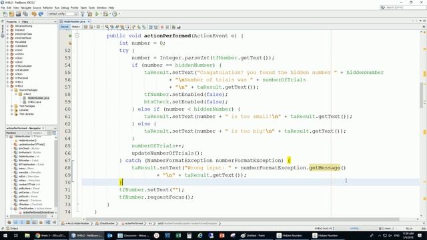Expand the Libraries node

pyautogui.click(x=12, y=110)
